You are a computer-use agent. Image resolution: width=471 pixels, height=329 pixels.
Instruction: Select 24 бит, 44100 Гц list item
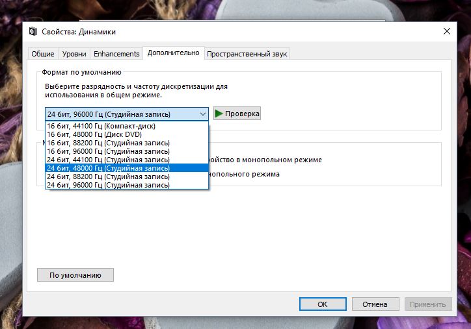108,160
